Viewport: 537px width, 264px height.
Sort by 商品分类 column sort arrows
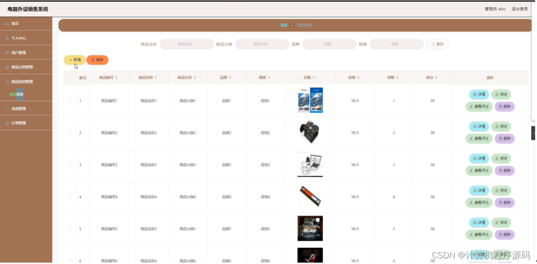(195, 78)
